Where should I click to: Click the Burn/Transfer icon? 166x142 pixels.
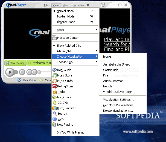(x=54, y=108)
